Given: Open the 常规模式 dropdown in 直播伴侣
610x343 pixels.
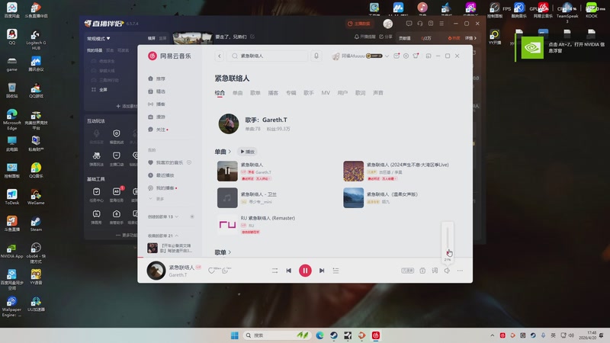Looking at the screenshot, I should (x=98, y=39).
